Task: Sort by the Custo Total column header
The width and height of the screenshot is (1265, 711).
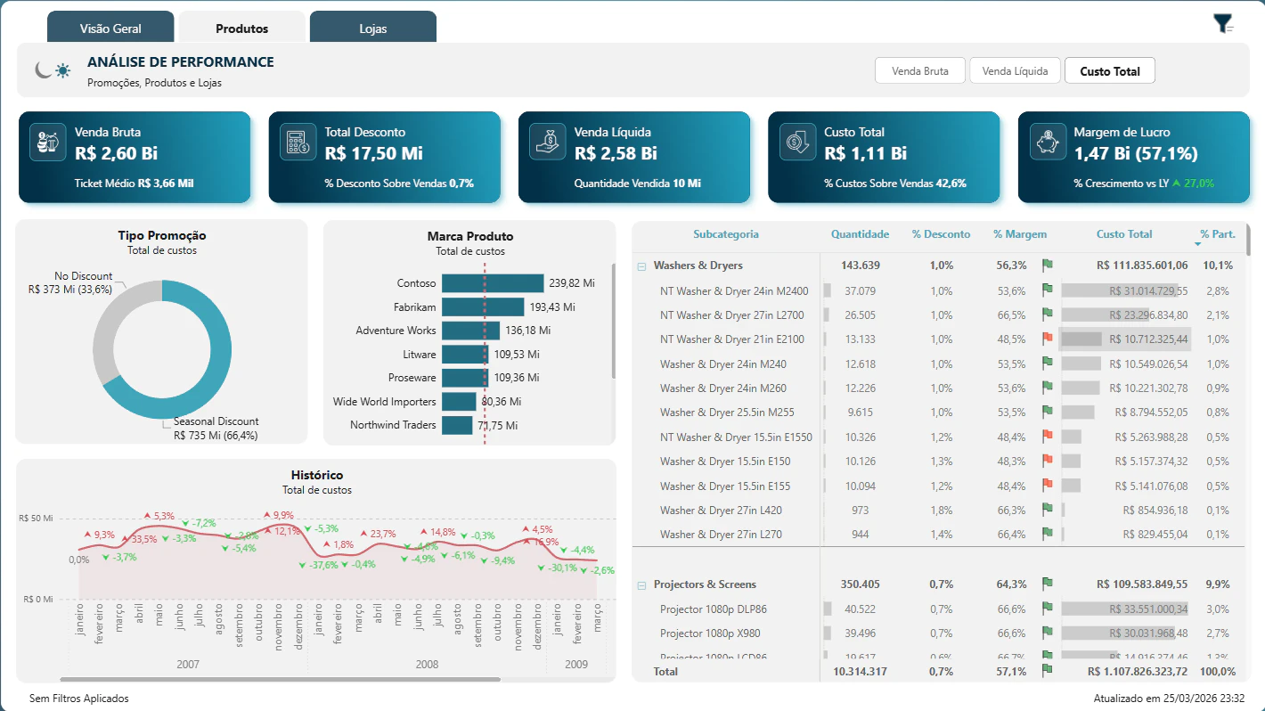Action: 1124,234
